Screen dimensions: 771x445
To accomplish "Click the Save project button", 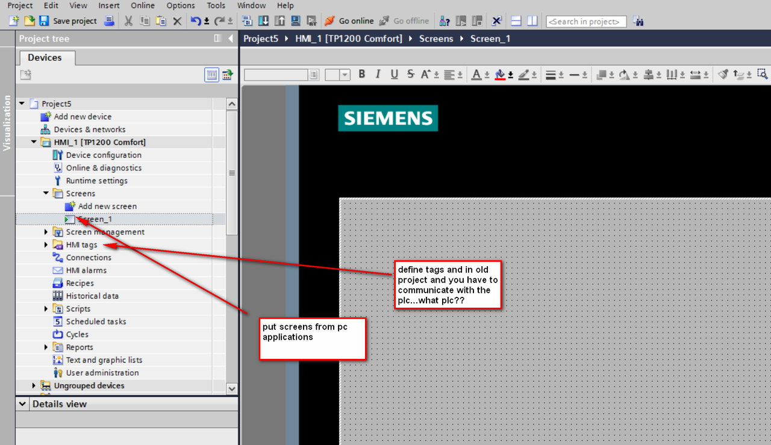I will 68,21.
